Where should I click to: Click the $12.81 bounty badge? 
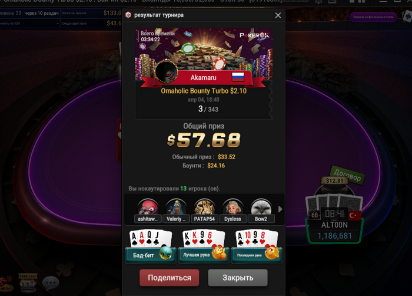tap(334, 180)
